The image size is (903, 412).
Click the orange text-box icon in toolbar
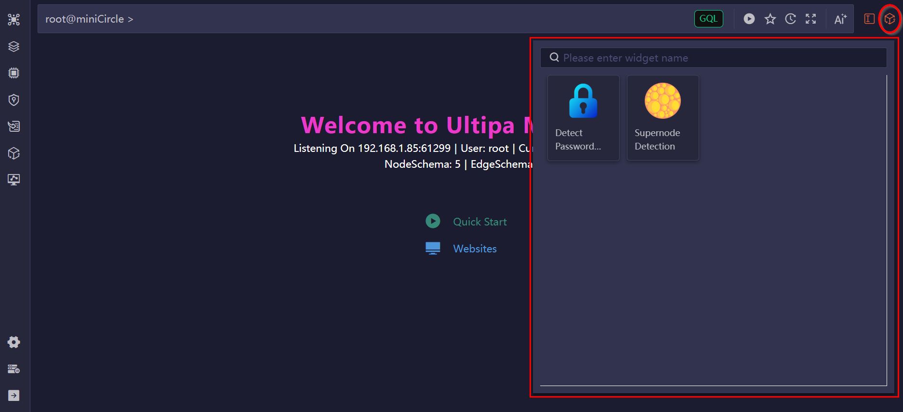[x=869, y=19]
